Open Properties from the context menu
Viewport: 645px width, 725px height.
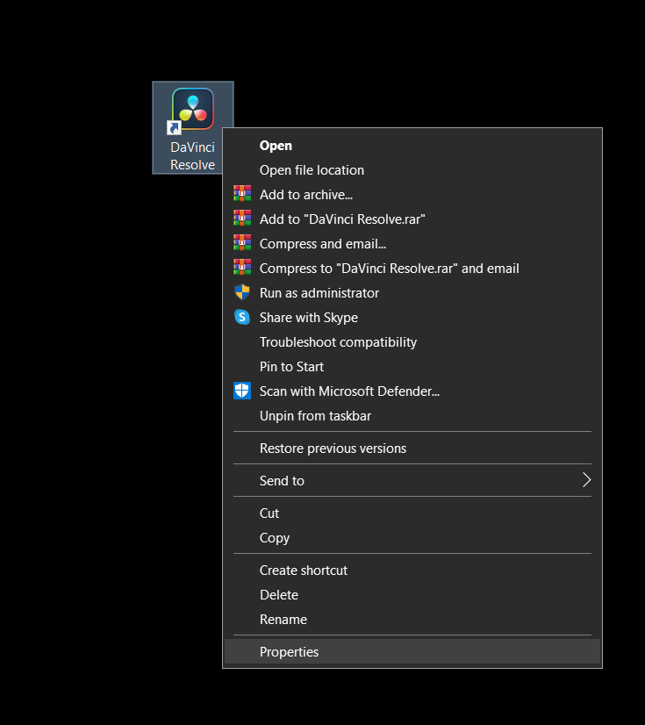click(412, 651)
